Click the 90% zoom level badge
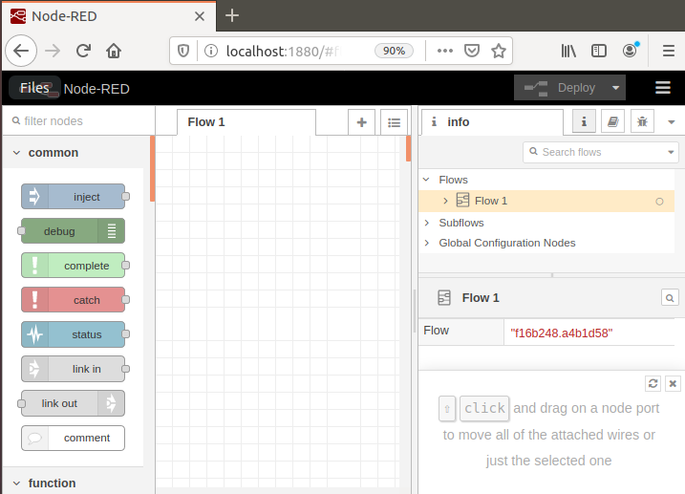 394,51
